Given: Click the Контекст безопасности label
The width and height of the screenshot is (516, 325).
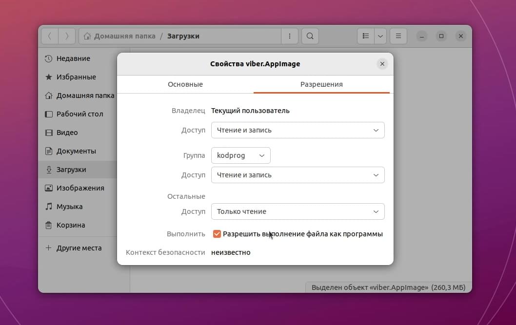Looking at the screenshot, I should pos(165,252).
